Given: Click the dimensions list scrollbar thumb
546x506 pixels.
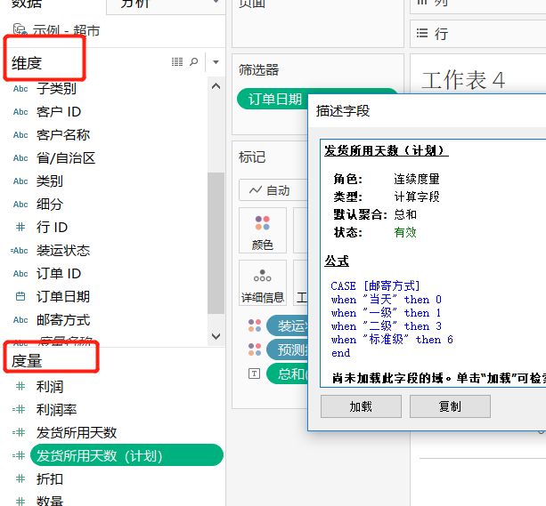Looking at the screenshot, I should click(x=216, y=244).
